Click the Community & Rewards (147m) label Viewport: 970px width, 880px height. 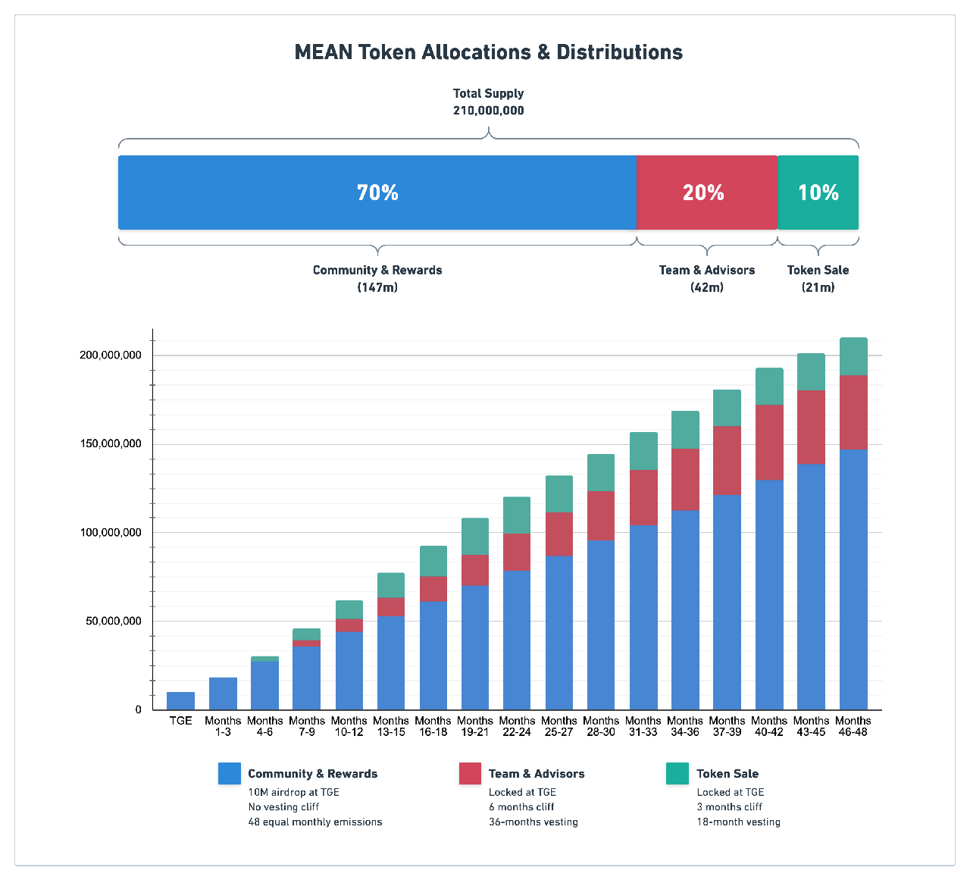pos(377,279)
